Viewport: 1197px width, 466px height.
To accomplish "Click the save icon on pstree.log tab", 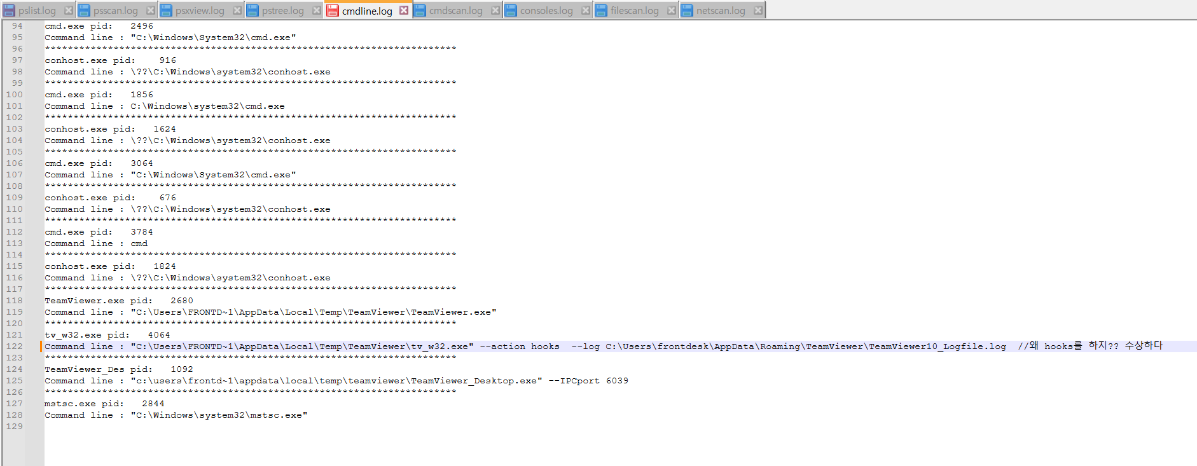I will [x=253, y=10].
